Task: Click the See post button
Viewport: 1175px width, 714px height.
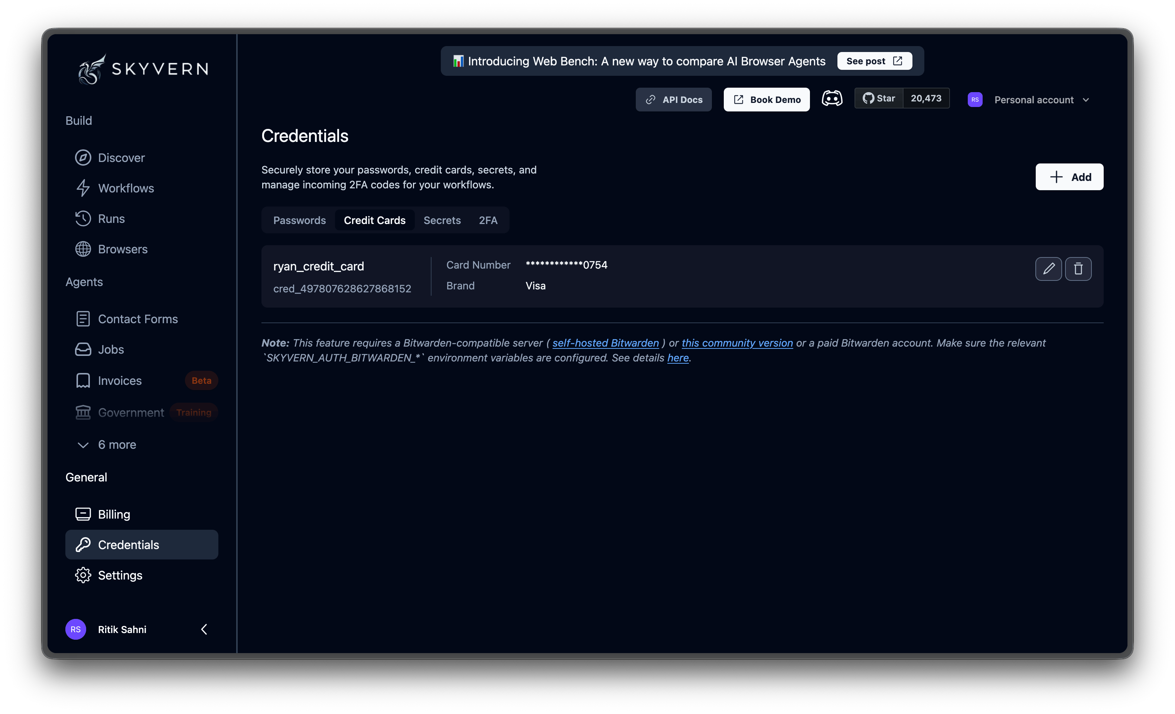Action: pos(875,61)
